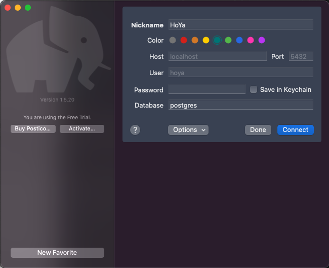Select the teal color swatch
Screen dimensions: 329x268
(x=217, y=40)
